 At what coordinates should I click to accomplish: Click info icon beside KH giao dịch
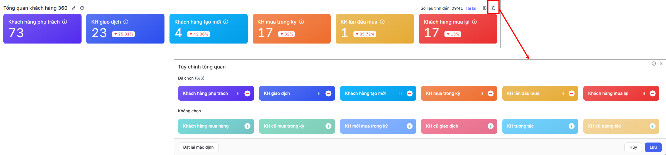[x=126, y=22]
